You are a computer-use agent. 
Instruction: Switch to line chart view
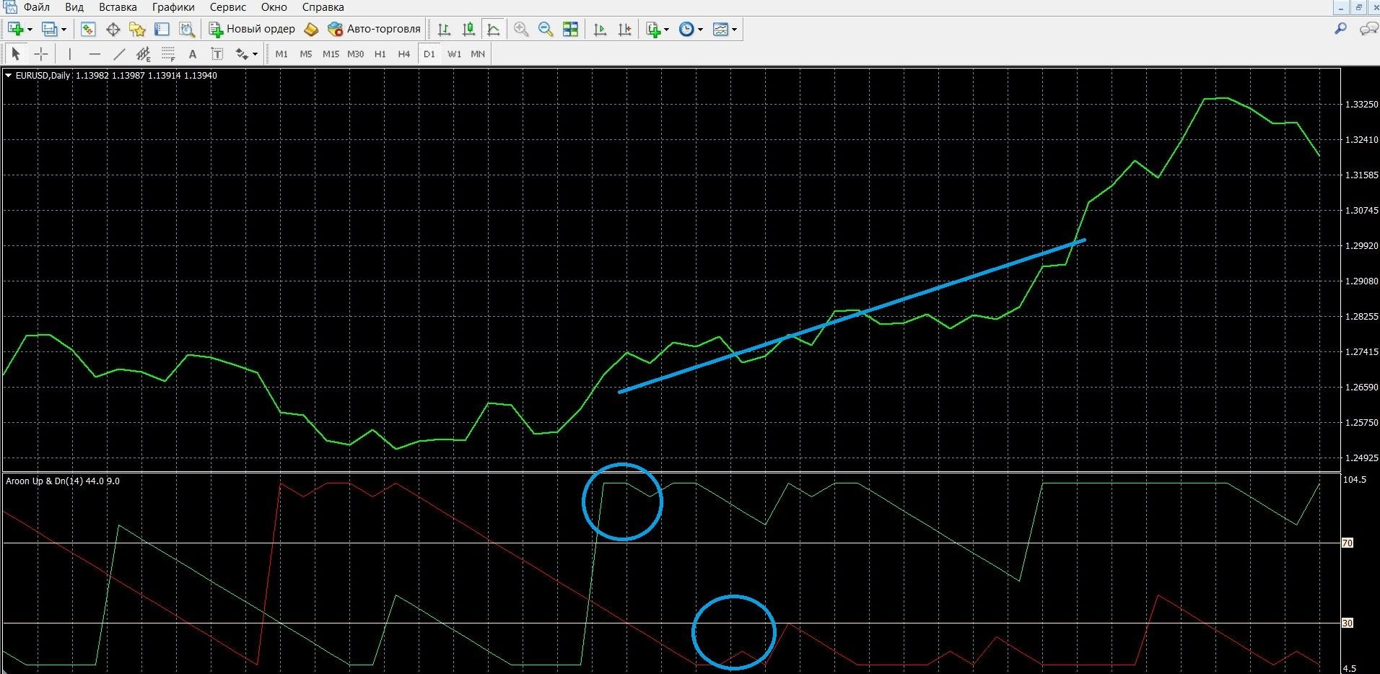pyautogui.click(x=494, y=29)
